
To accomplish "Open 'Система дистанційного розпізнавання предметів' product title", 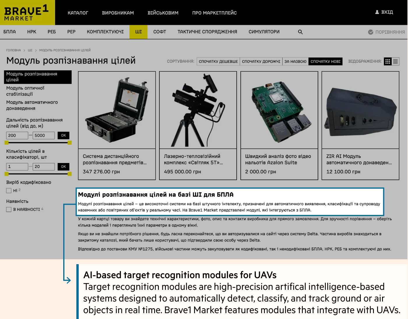I will click(x=115, y=159).
